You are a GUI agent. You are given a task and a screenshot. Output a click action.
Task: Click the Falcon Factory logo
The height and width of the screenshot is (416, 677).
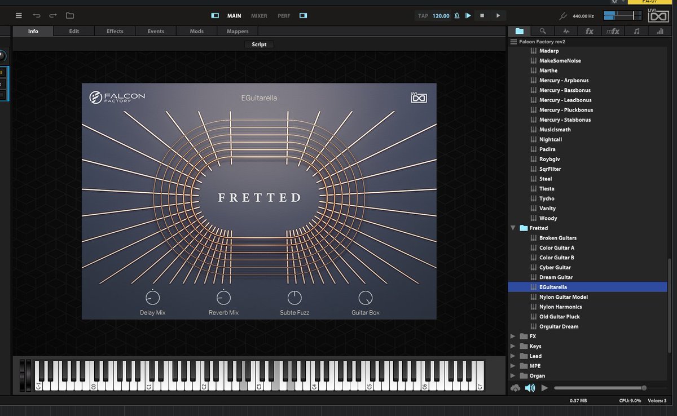(117, 98)
